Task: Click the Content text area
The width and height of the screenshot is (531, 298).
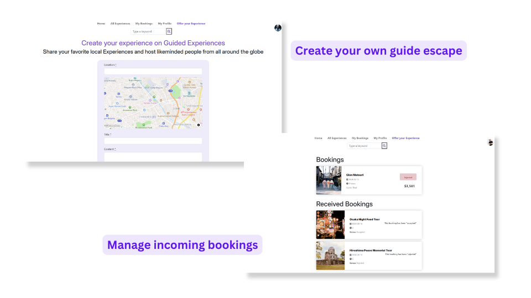Action: point(153,157)
